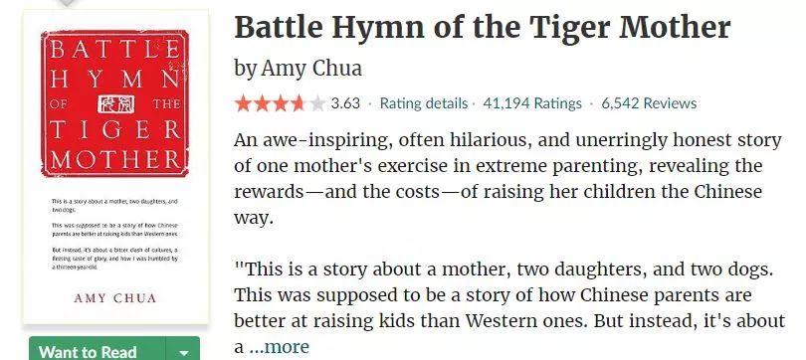
Task: Click the Chinese seal on the book cover
Action: (116, 103)
